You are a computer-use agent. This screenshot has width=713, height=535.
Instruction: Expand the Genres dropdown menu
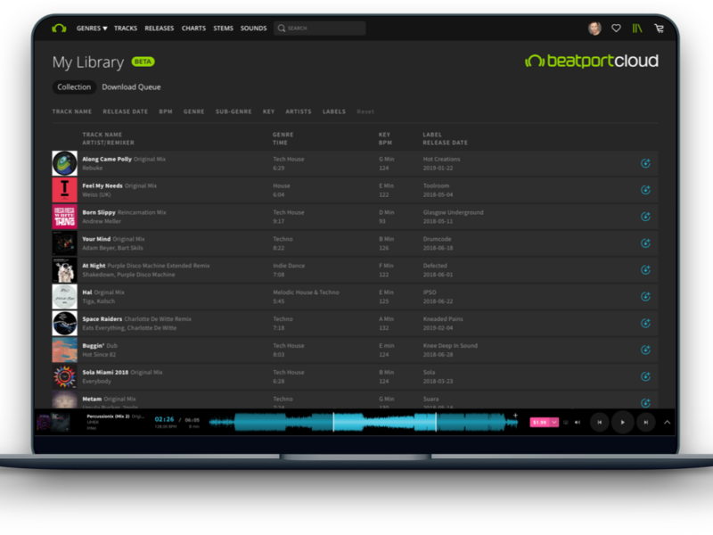pos(91,29)
